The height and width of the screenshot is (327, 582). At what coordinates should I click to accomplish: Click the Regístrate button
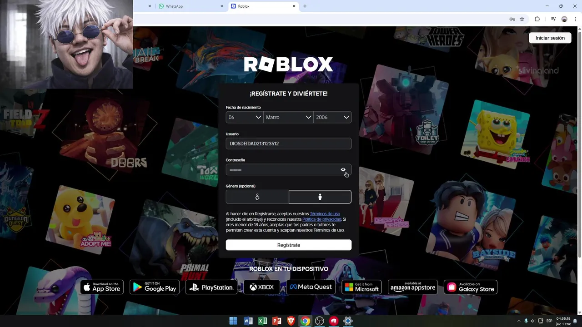click(288, 245)
